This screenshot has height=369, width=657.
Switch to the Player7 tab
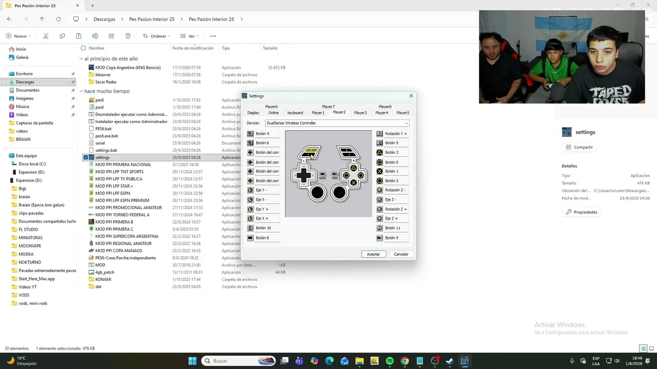[x=328, y=107]
